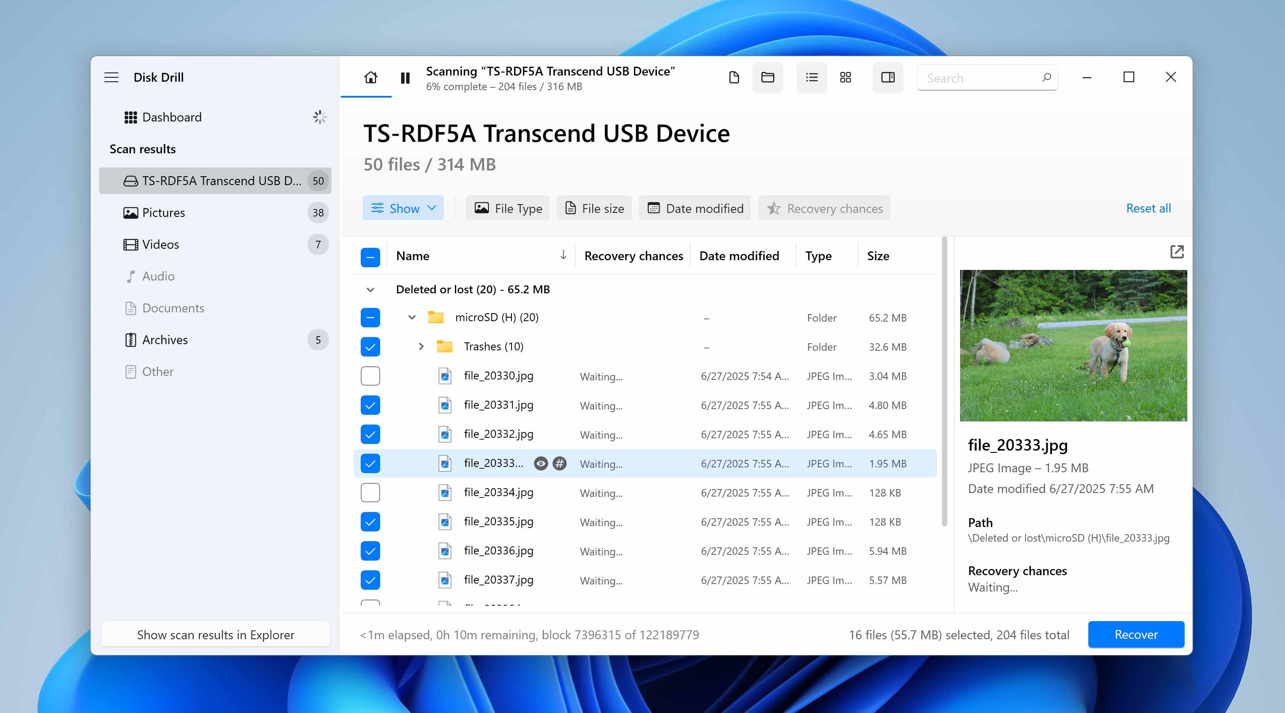The height and width of the screenshot is (713, 1285).
Task: Open the File size filter
Action: (x=594, y=208)
